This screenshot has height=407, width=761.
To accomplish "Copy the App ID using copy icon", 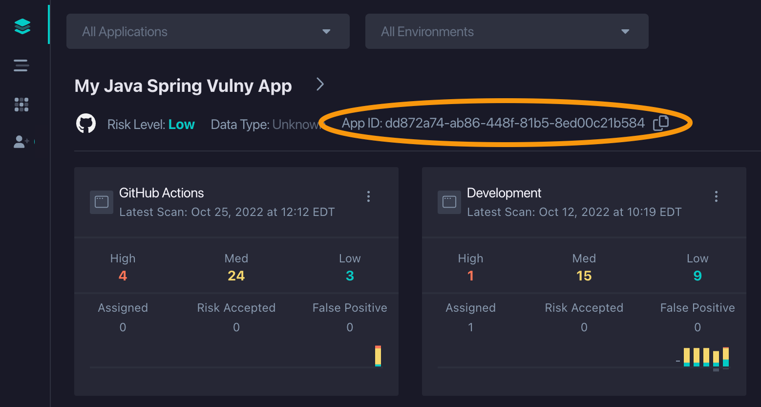I will [x=661, y=123].
